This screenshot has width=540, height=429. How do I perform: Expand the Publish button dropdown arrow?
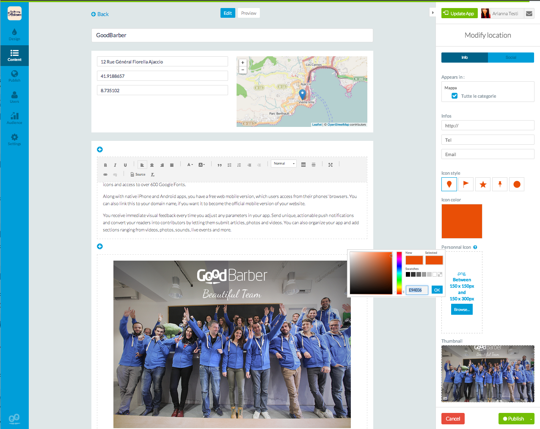pos(531,419)
